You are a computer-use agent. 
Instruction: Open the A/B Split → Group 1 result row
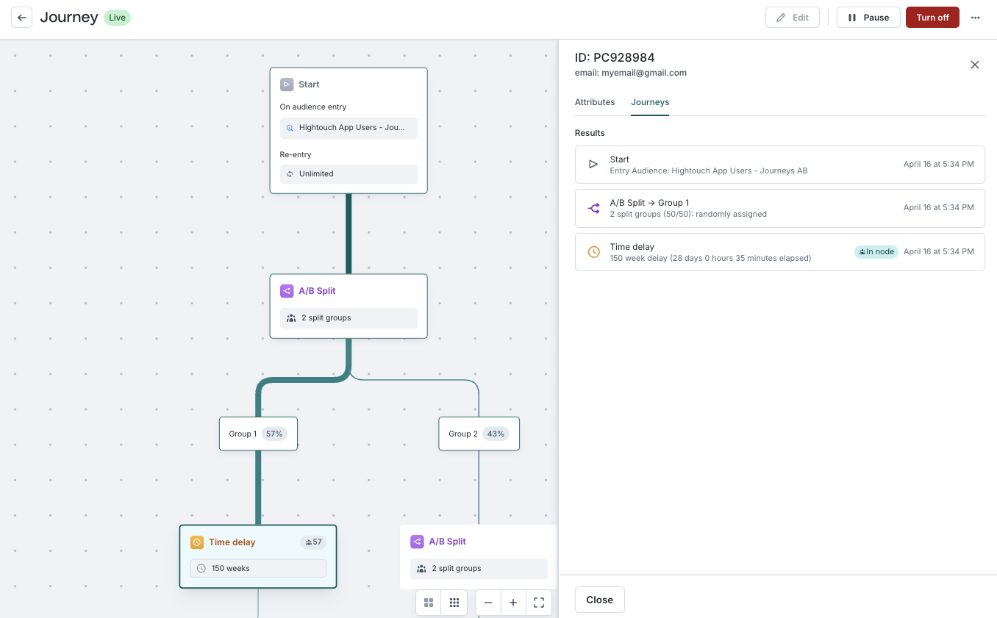click(x=779, y=208)
